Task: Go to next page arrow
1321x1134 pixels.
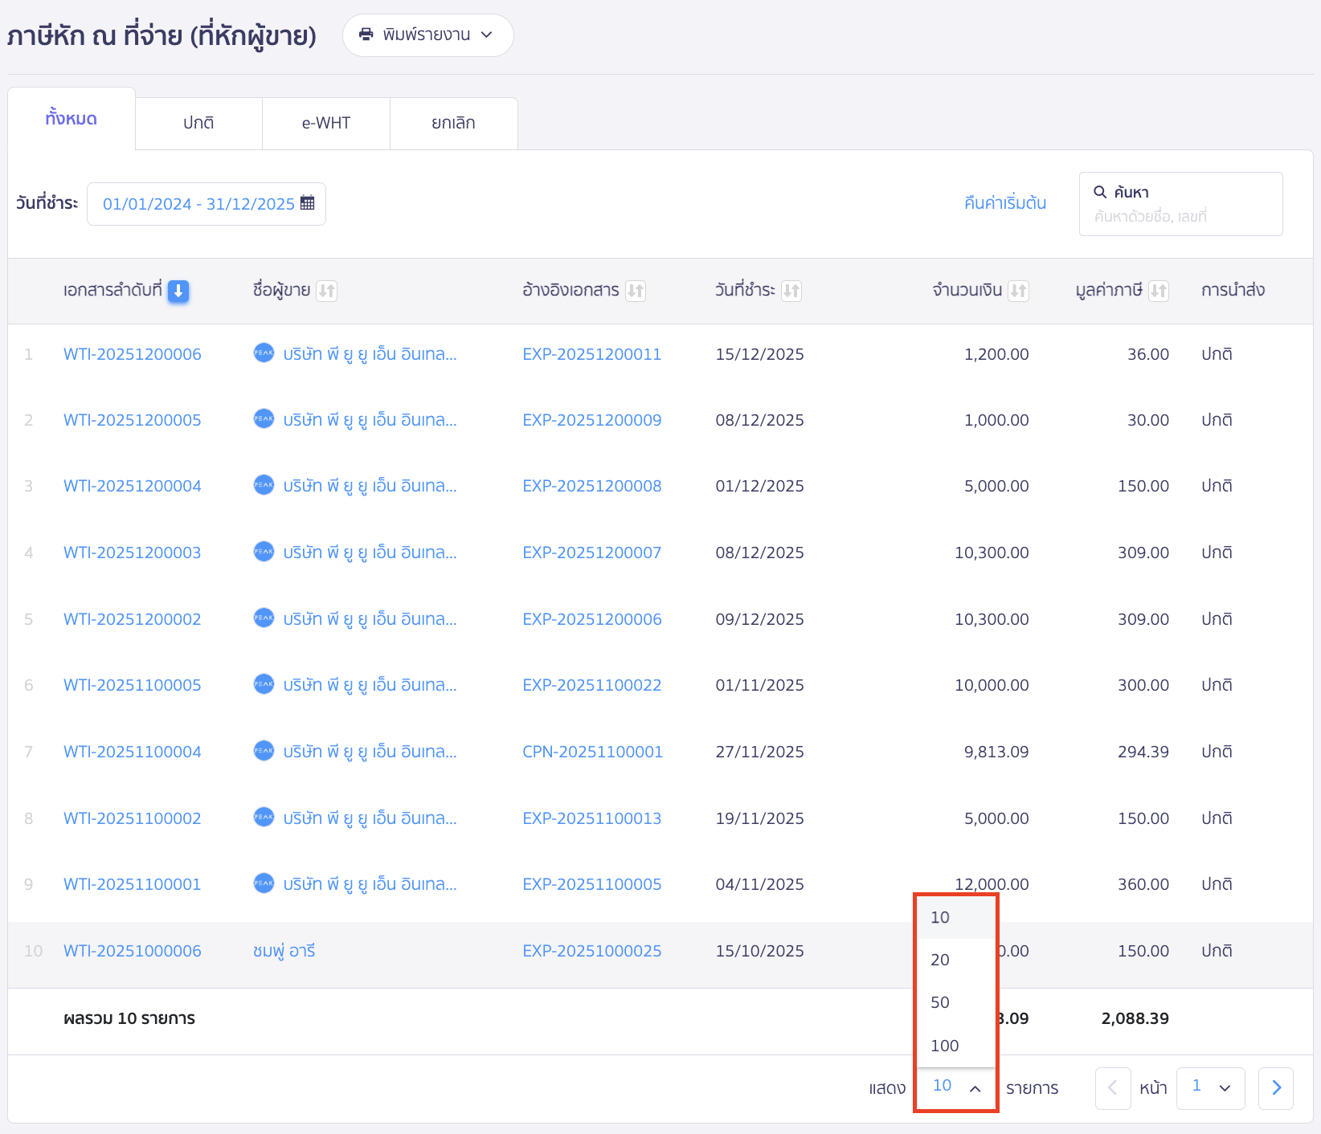Action: pos(1275,1088)
